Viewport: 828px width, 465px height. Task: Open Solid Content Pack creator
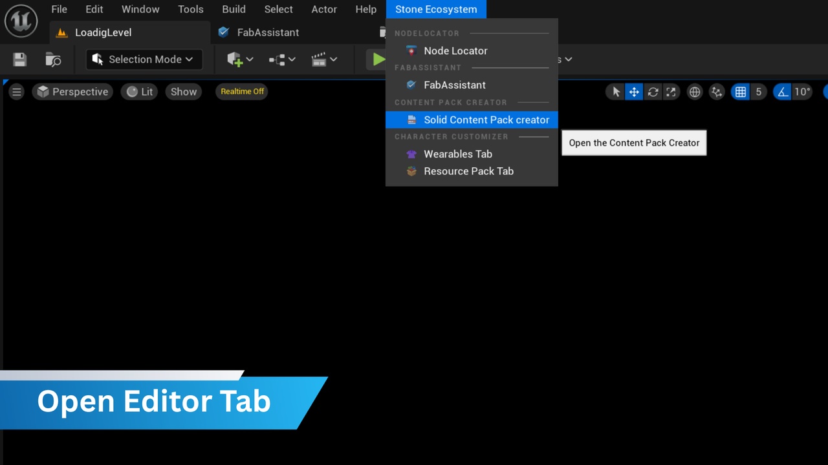click(x=472, y=119)
